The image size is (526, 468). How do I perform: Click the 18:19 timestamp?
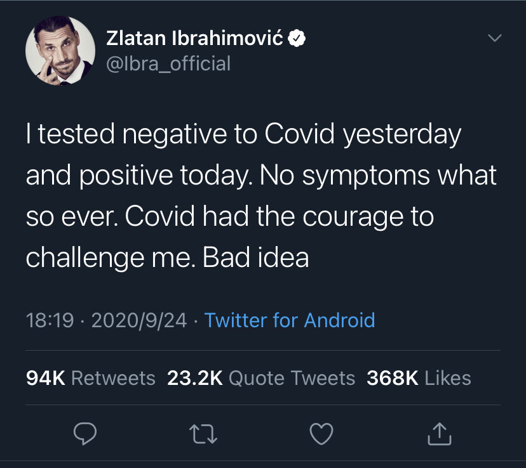(x=50, y=320)
